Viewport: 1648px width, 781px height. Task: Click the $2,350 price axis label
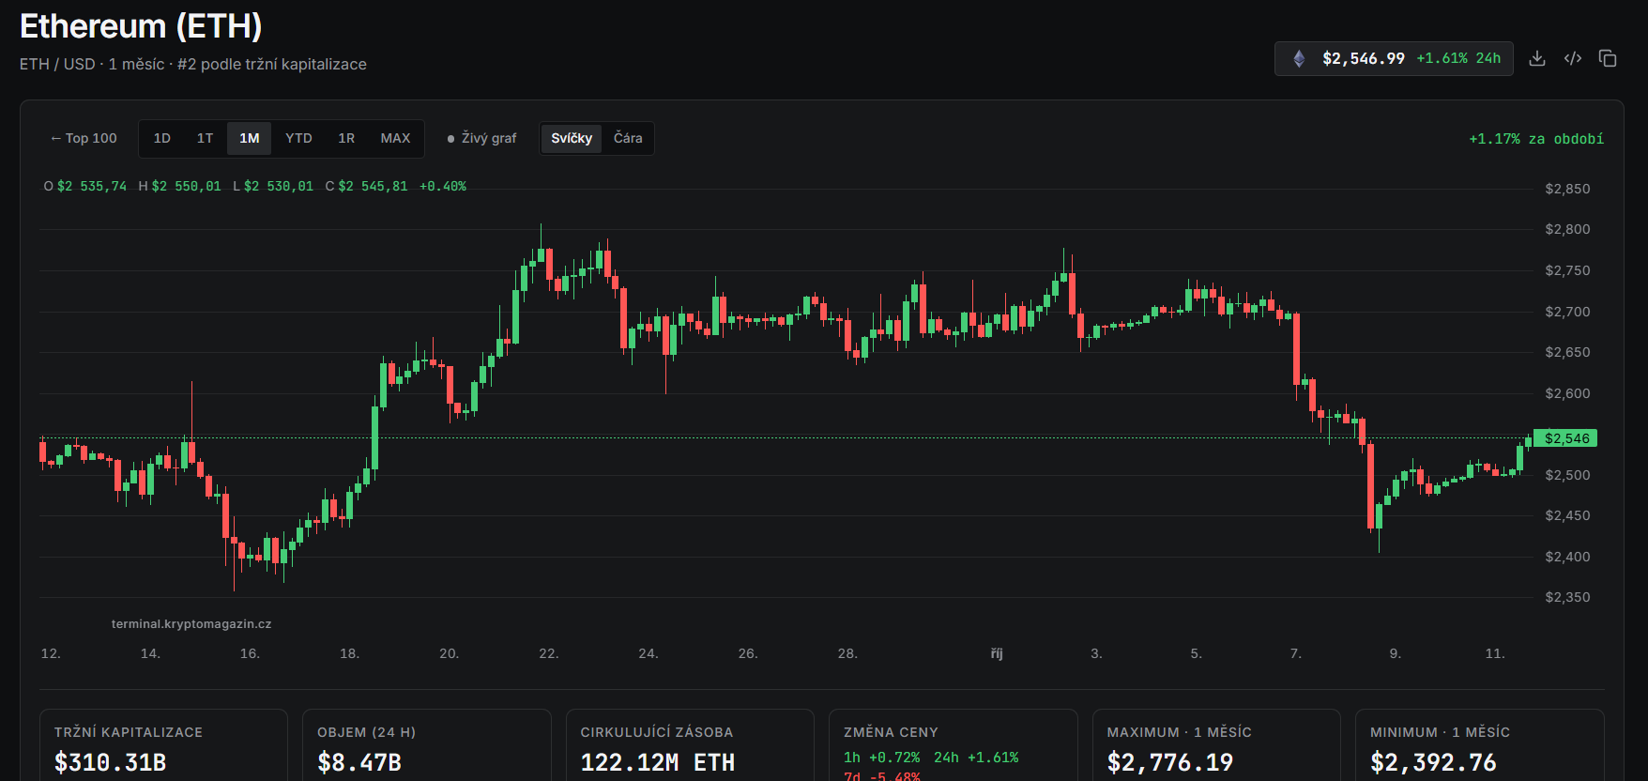click(1567, 597)
